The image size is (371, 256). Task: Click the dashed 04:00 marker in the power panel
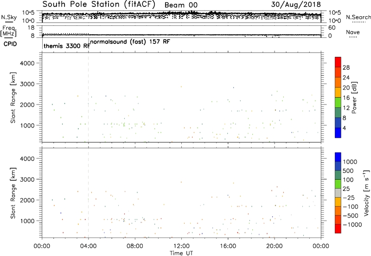[x=88, y=98]
